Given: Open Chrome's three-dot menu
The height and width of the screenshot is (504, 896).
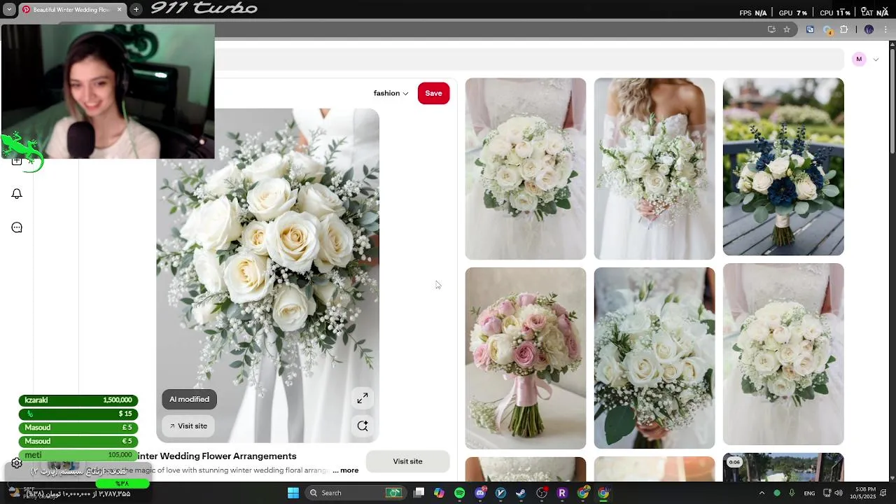Looking at the screenshot, I should click(x=886, y=29).
